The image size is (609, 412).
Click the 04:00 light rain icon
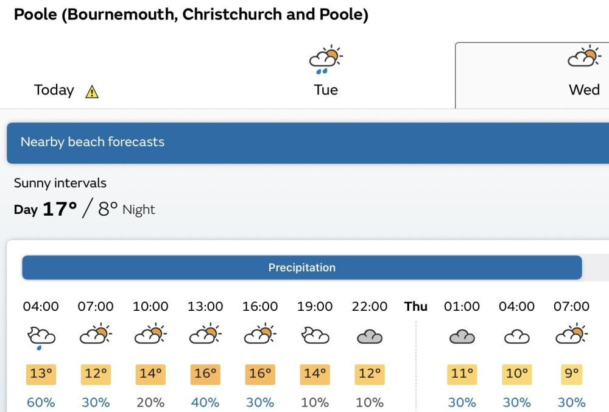41,337
